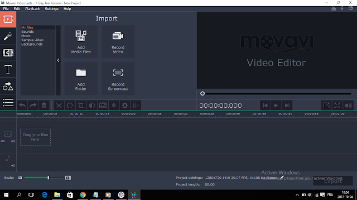
Task: Open the Filters magic wand tab
Action: click(8, 36)
